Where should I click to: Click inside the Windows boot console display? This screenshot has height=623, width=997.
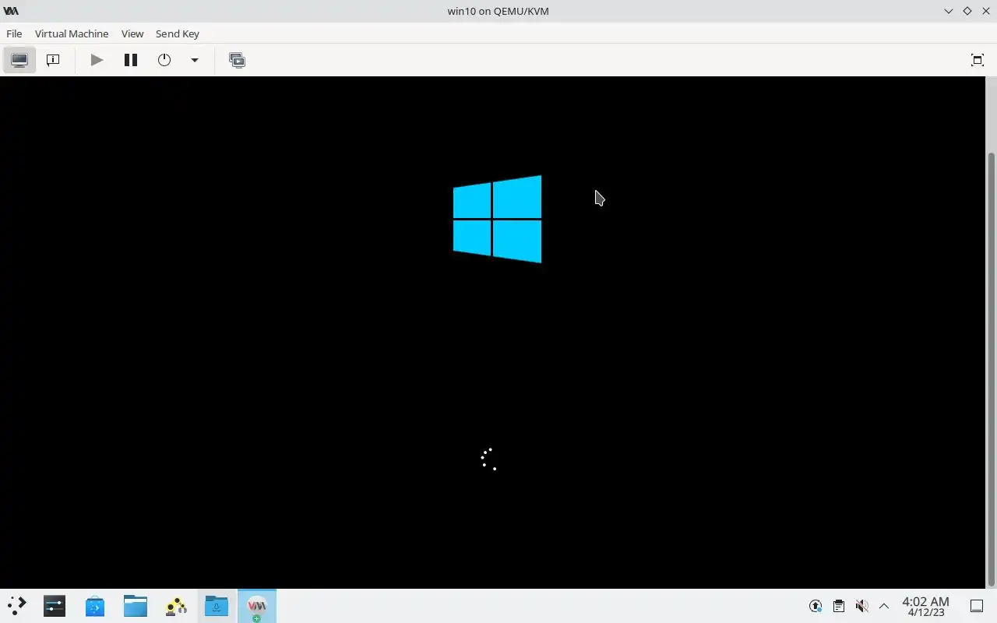coord(492,332)
